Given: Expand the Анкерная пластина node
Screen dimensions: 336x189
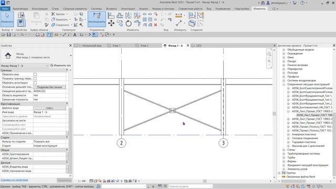Looking at the screenshot, I should (x=288, y=134).
